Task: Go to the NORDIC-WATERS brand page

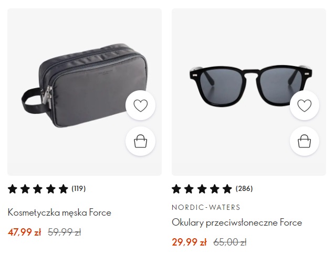Action: [x=206, y=207]
